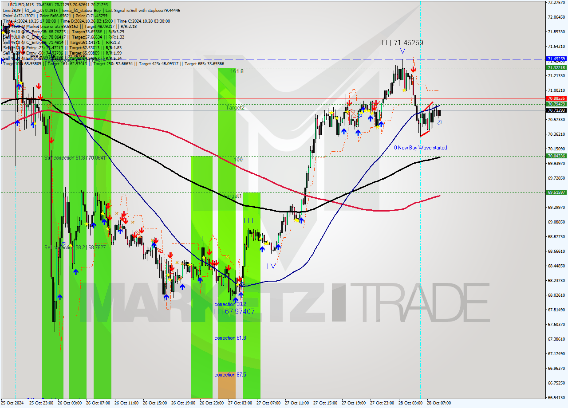This screenshot has height=408, width=568.
Task: Click the green 70.79479 price tag
Action: click(556, 104)
